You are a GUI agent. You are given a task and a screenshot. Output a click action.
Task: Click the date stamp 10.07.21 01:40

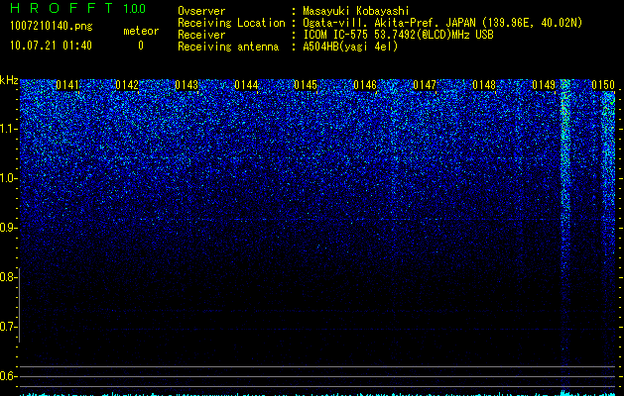51,46
